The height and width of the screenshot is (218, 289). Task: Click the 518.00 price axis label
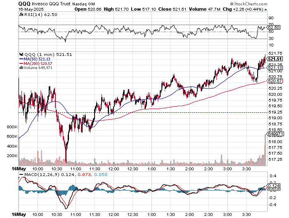pos(275,142)
